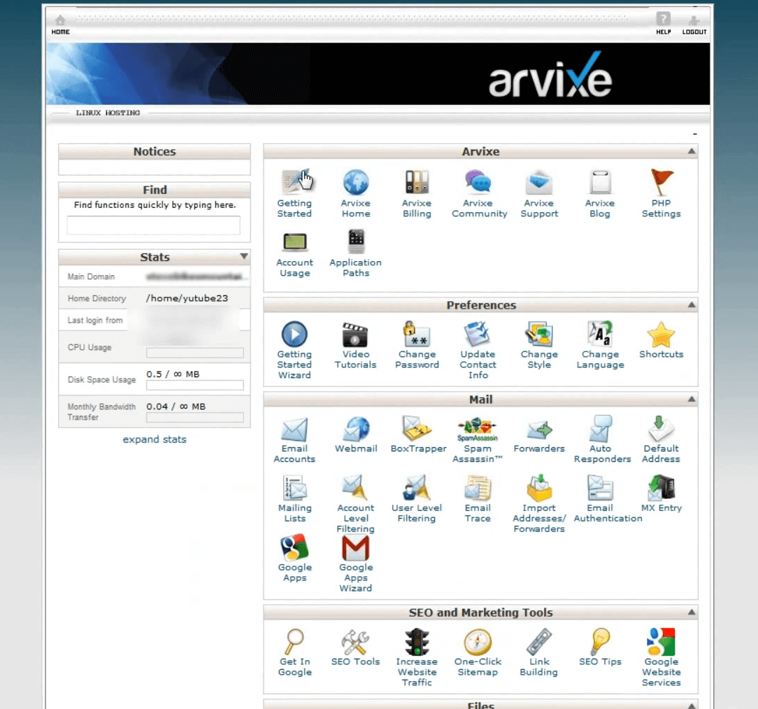The height and width of the screenshot is (709, 758).
Task: Collapse the SEO and Marketing Tools section
Action: pyautogui.click(x=692, y=612)
